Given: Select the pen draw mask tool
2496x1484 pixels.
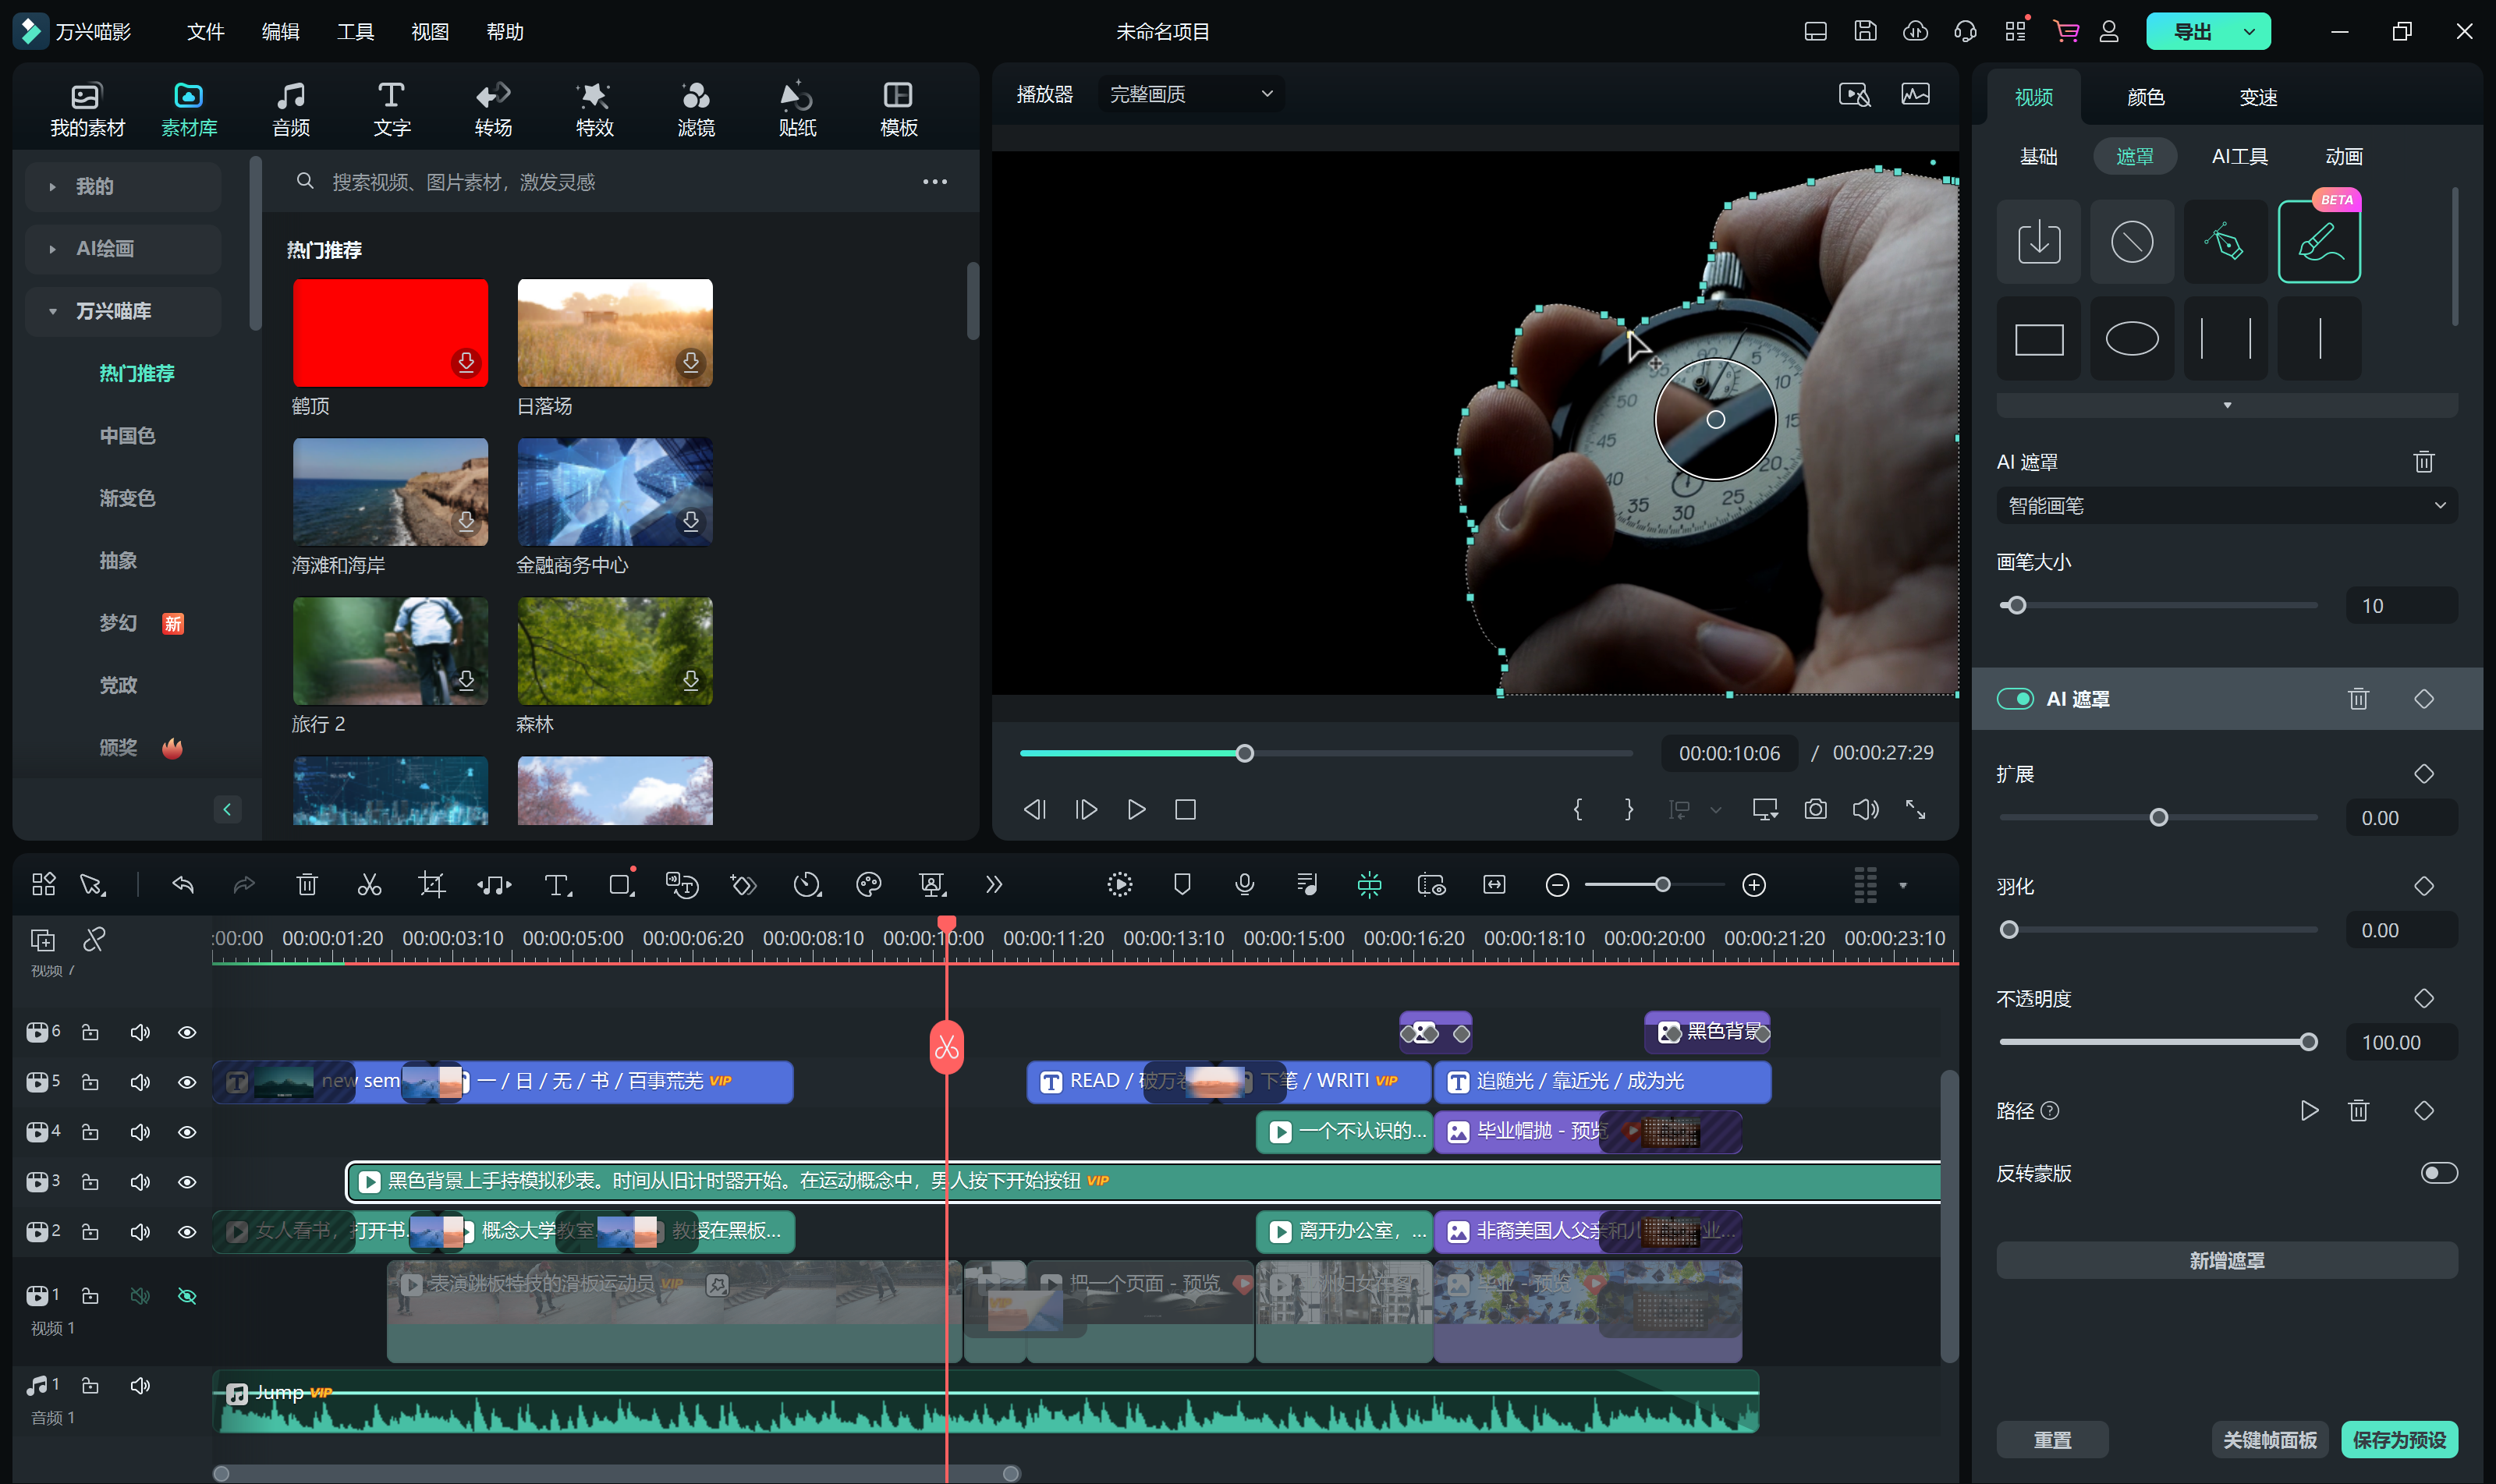Looking at the screenshot, I should pyautogui.click(x=2225, y=242).
